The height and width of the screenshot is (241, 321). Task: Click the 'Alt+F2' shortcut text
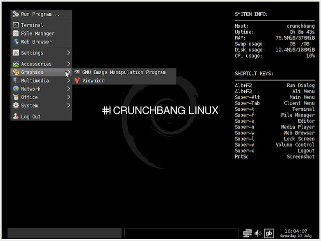[243, 85]
